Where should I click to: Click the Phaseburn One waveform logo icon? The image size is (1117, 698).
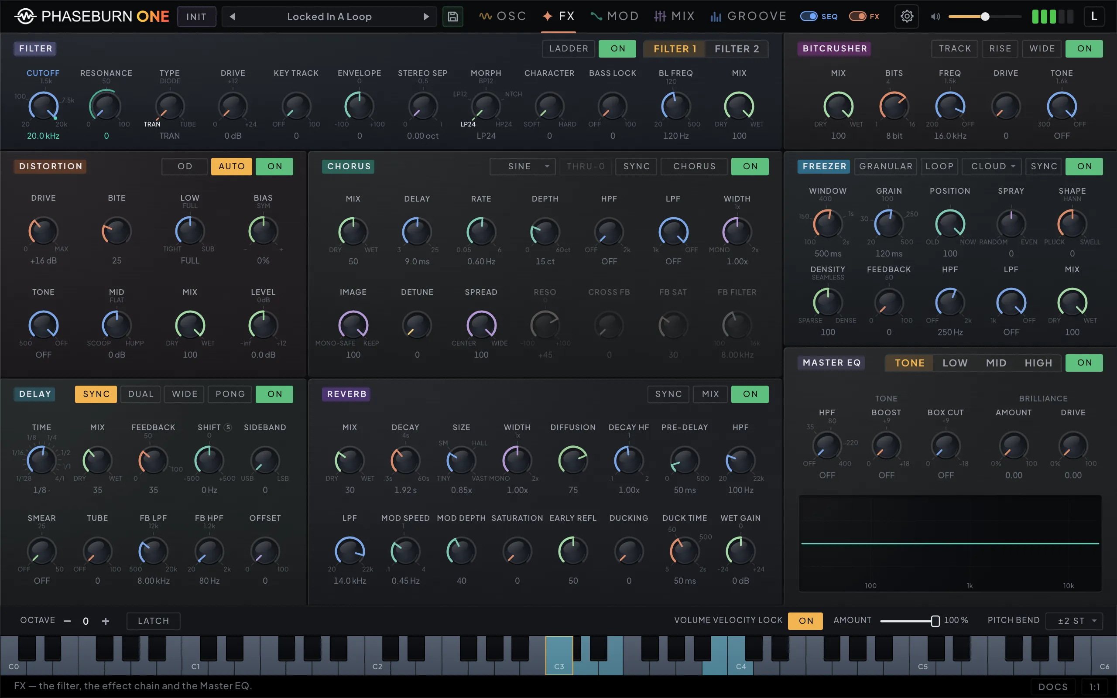tap(25, 17)
